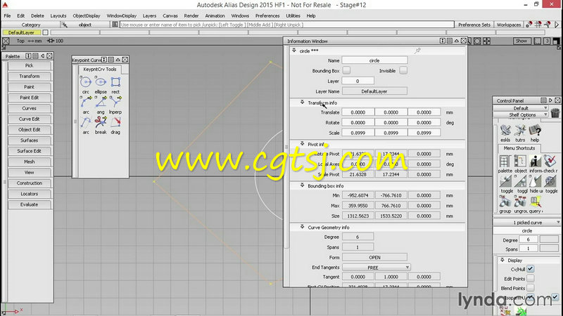Screen dimensions: 563x316
Task: Click the check shortcut icon
Action: [x=550, y=162]
